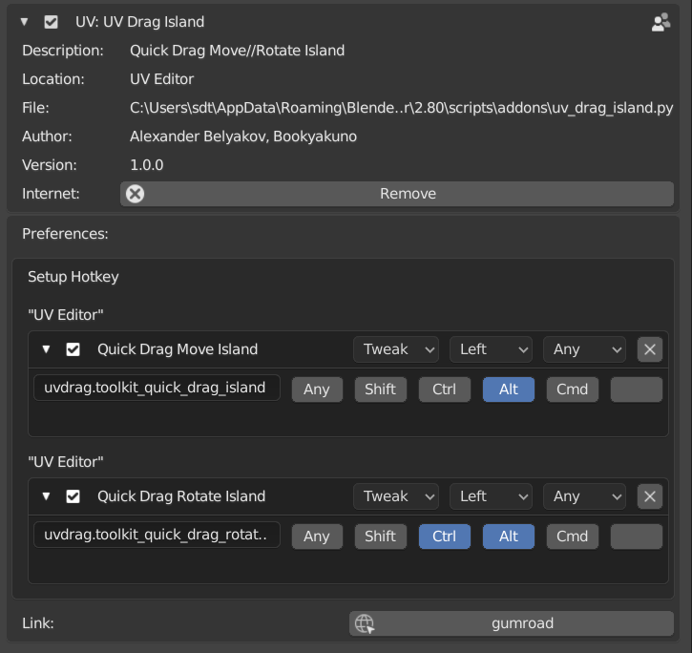
Task: Collapse Quick Drag Rotate Island entry
Action: click(x=46, y=496)
